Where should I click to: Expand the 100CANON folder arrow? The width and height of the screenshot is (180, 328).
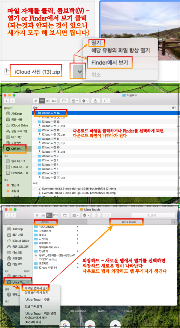[x=78, y=227]
